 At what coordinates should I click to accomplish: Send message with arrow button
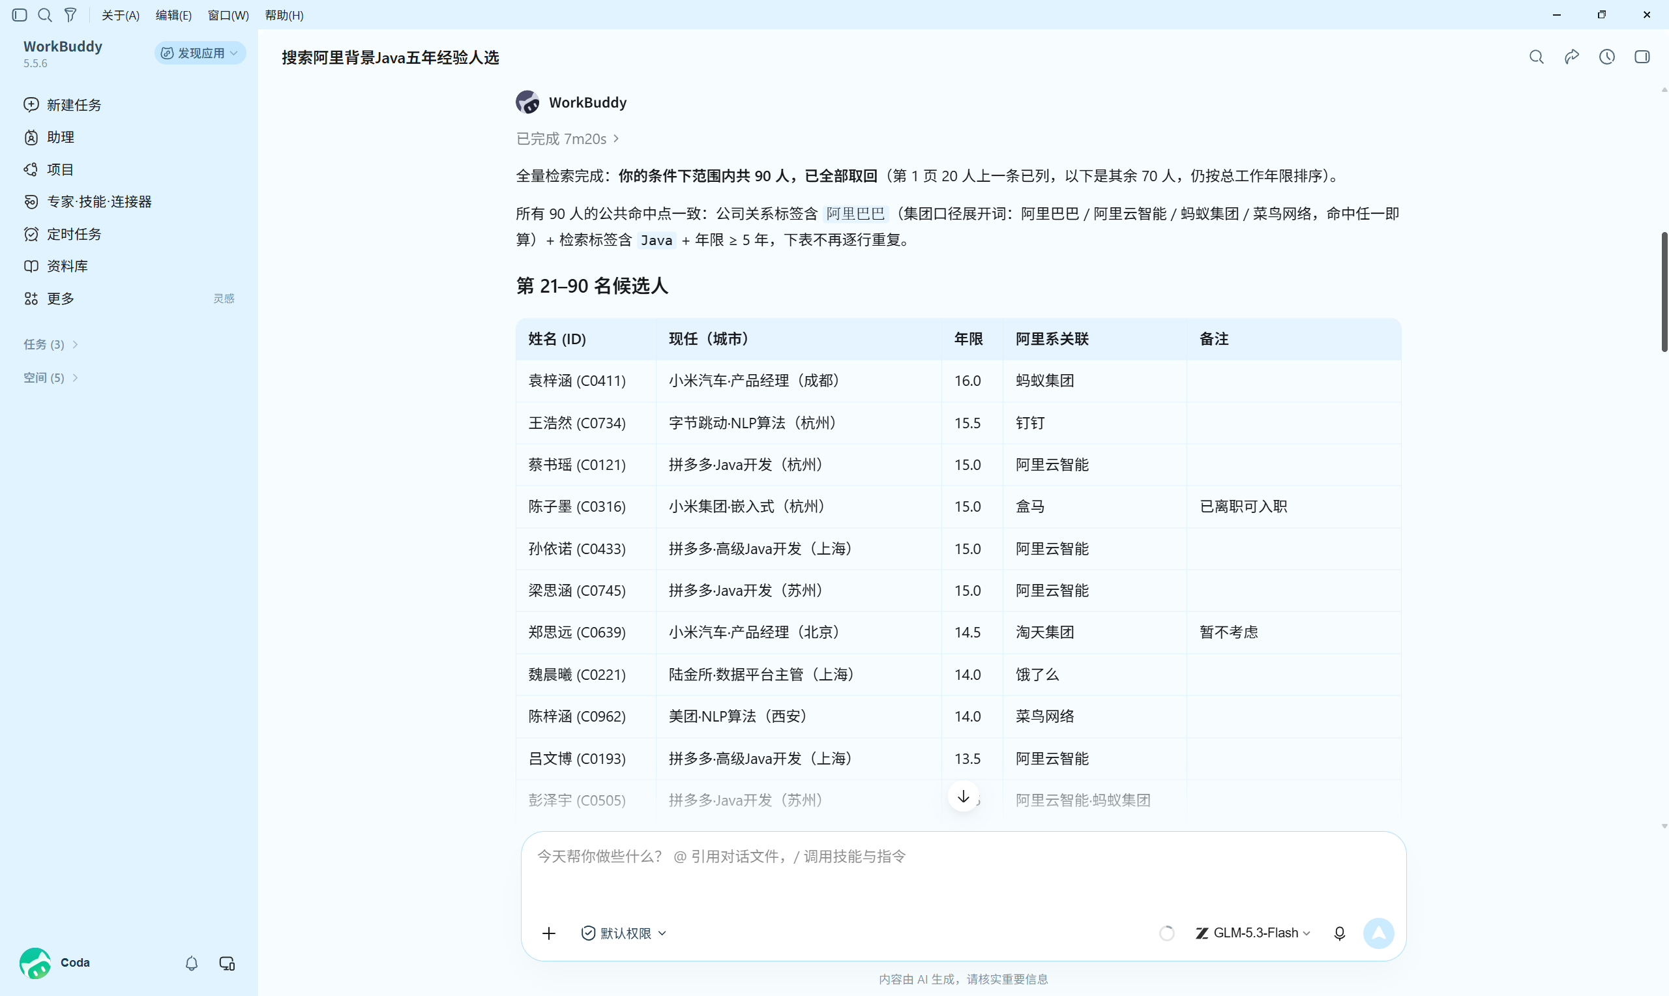1378,933
